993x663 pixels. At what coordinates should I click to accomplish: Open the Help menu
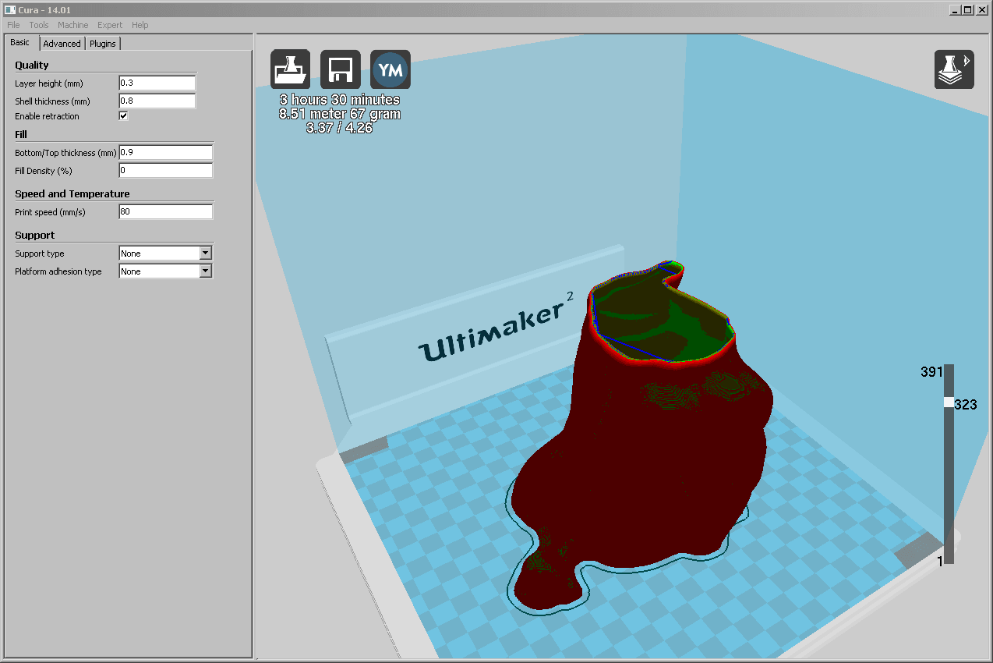[140, 25]
